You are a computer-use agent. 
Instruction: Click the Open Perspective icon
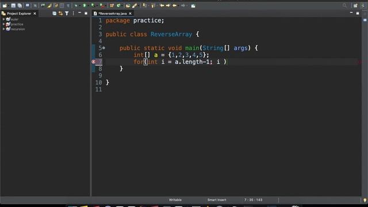(x=355, y=6)
